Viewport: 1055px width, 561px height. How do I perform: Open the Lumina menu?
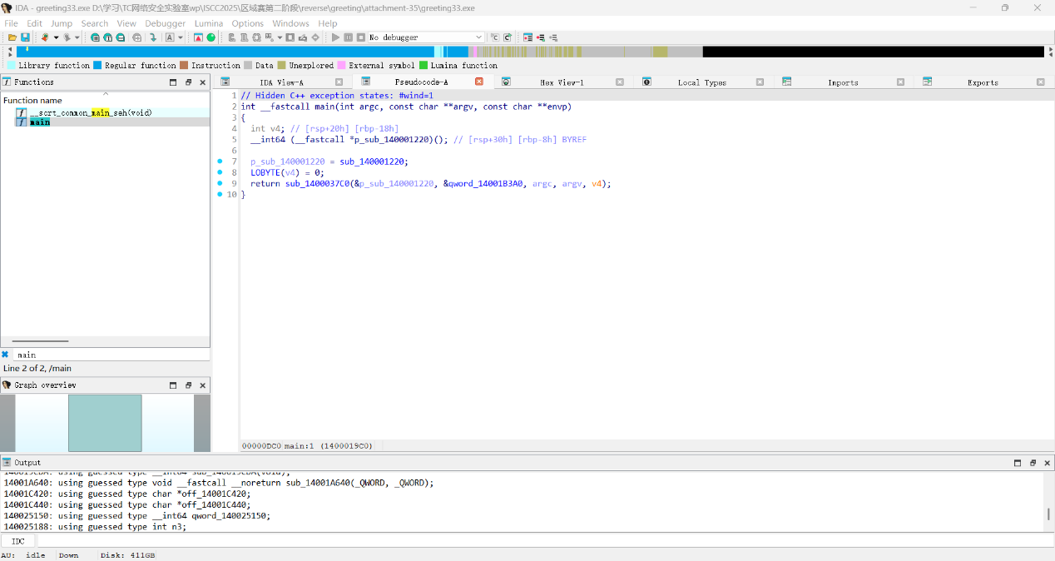tap(209, 23)
